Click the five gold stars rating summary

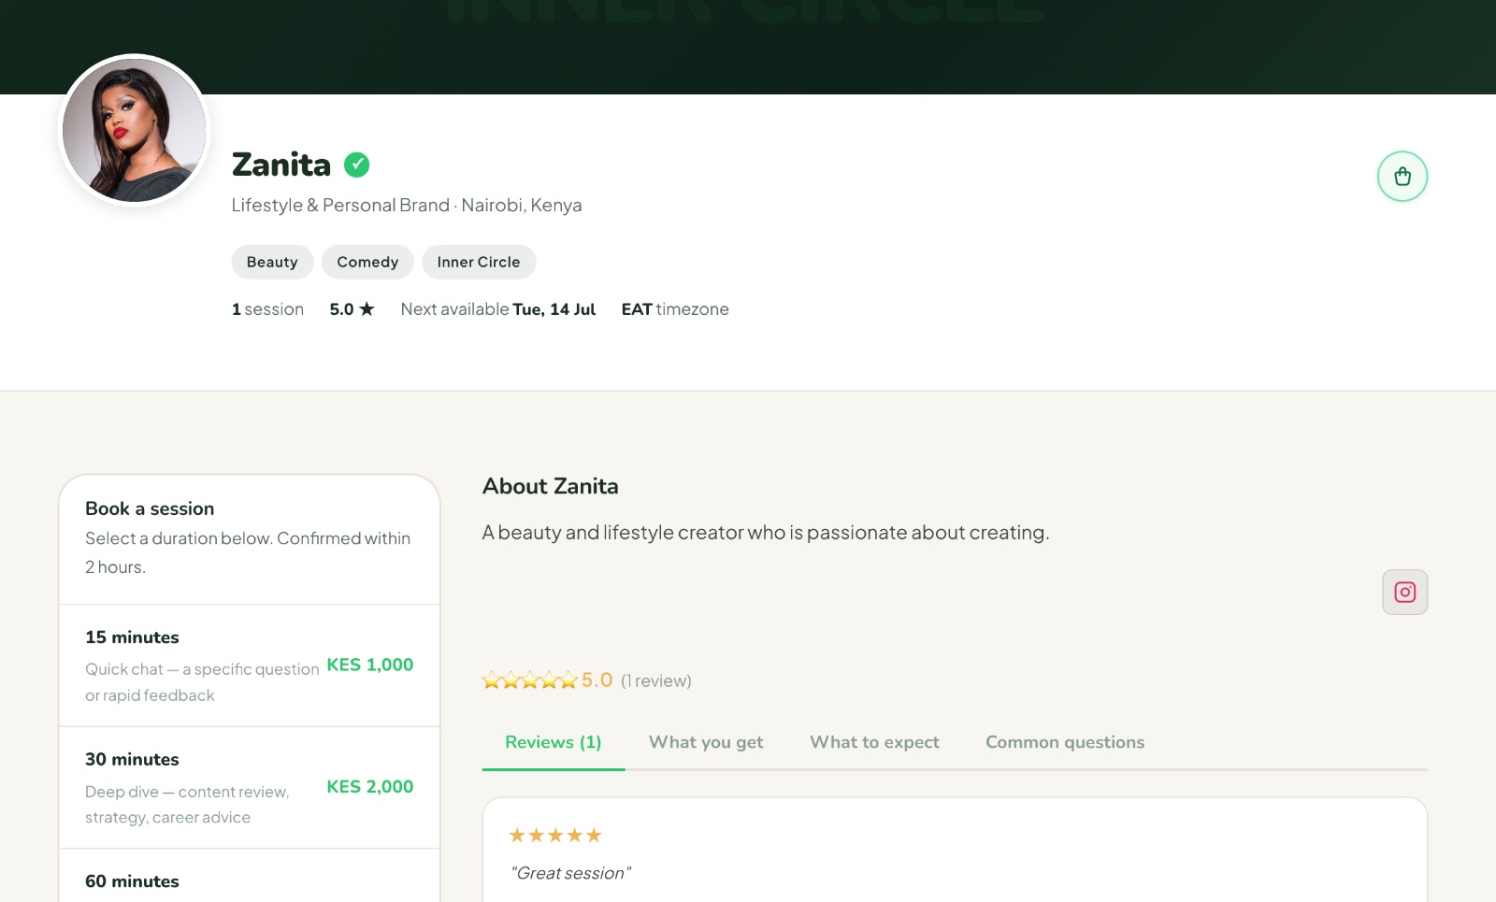click(x=529, y=680)
